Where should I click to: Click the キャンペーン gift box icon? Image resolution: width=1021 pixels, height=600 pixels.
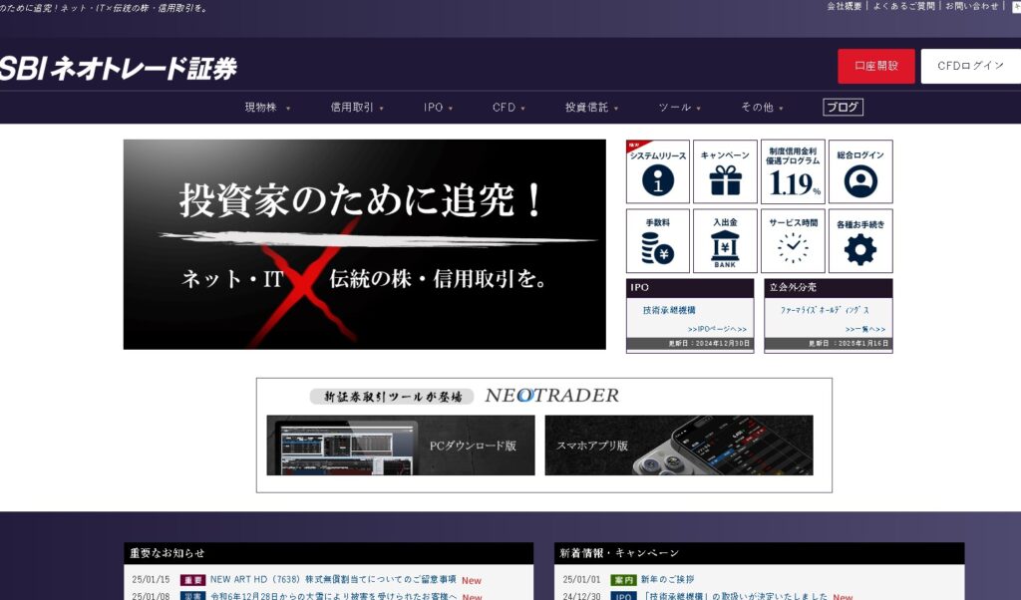coord(725,172)
